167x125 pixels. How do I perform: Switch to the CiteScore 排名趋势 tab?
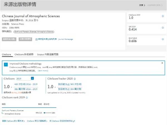click(24, 54)
